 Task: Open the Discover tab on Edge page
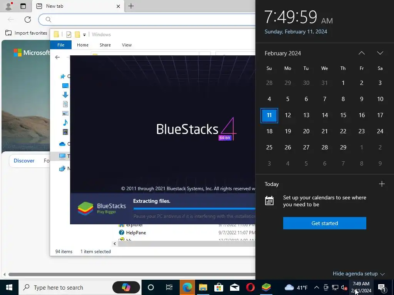coord(24,161)
